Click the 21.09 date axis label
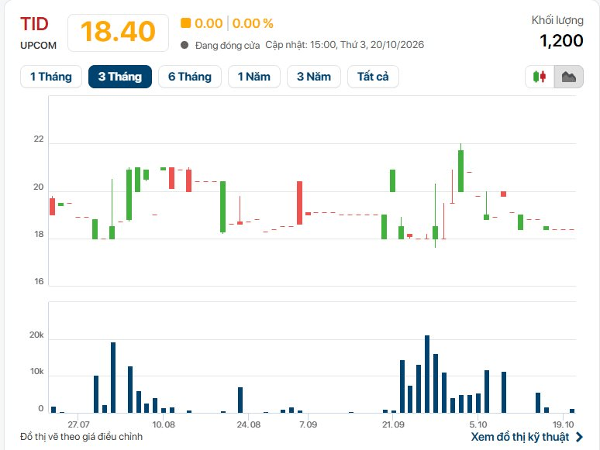Screen dimensions: 600x450 pyautogui.click(x=393, y=424)
